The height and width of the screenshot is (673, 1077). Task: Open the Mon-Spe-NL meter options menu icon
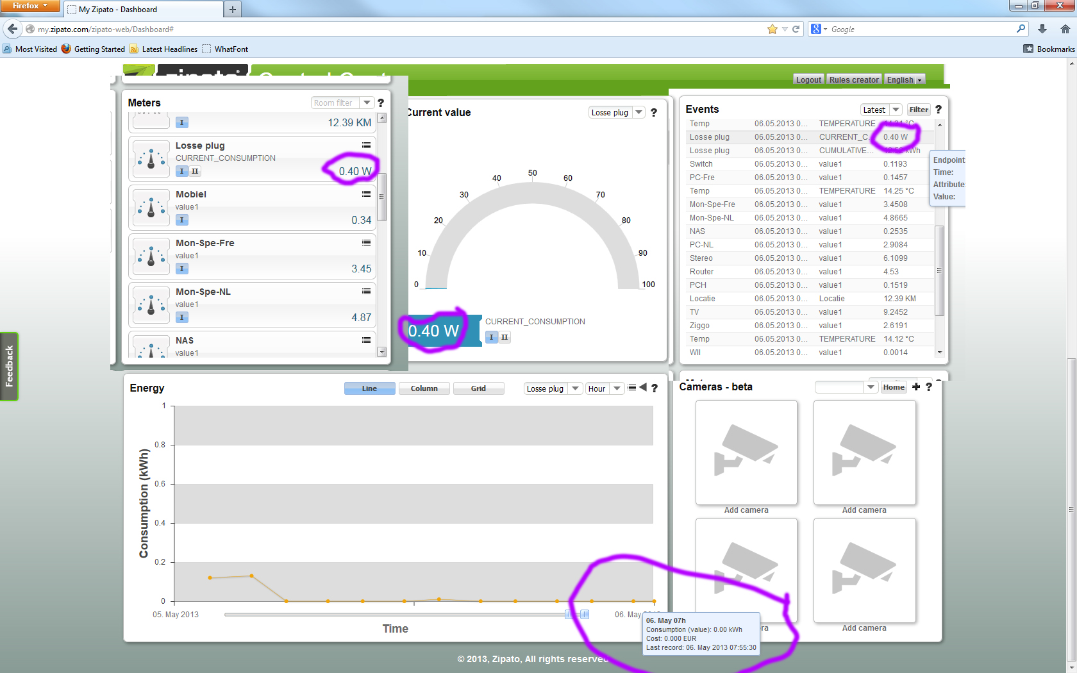pyautogui.click(x=366, y=292)
